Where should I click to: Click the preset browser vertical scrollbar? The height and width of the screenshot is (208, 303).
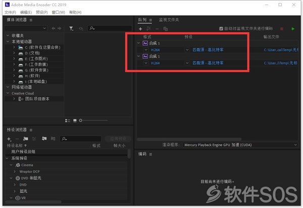(x=129, y=154)
